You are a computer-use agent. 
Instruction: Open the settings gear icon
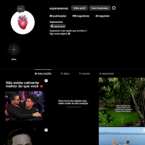(x=114, y=8)
